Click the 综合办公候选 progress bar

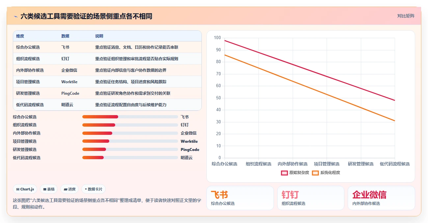click(130, 117)
